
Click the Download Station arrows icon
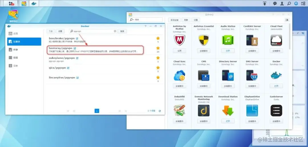(x=228, y=110)
